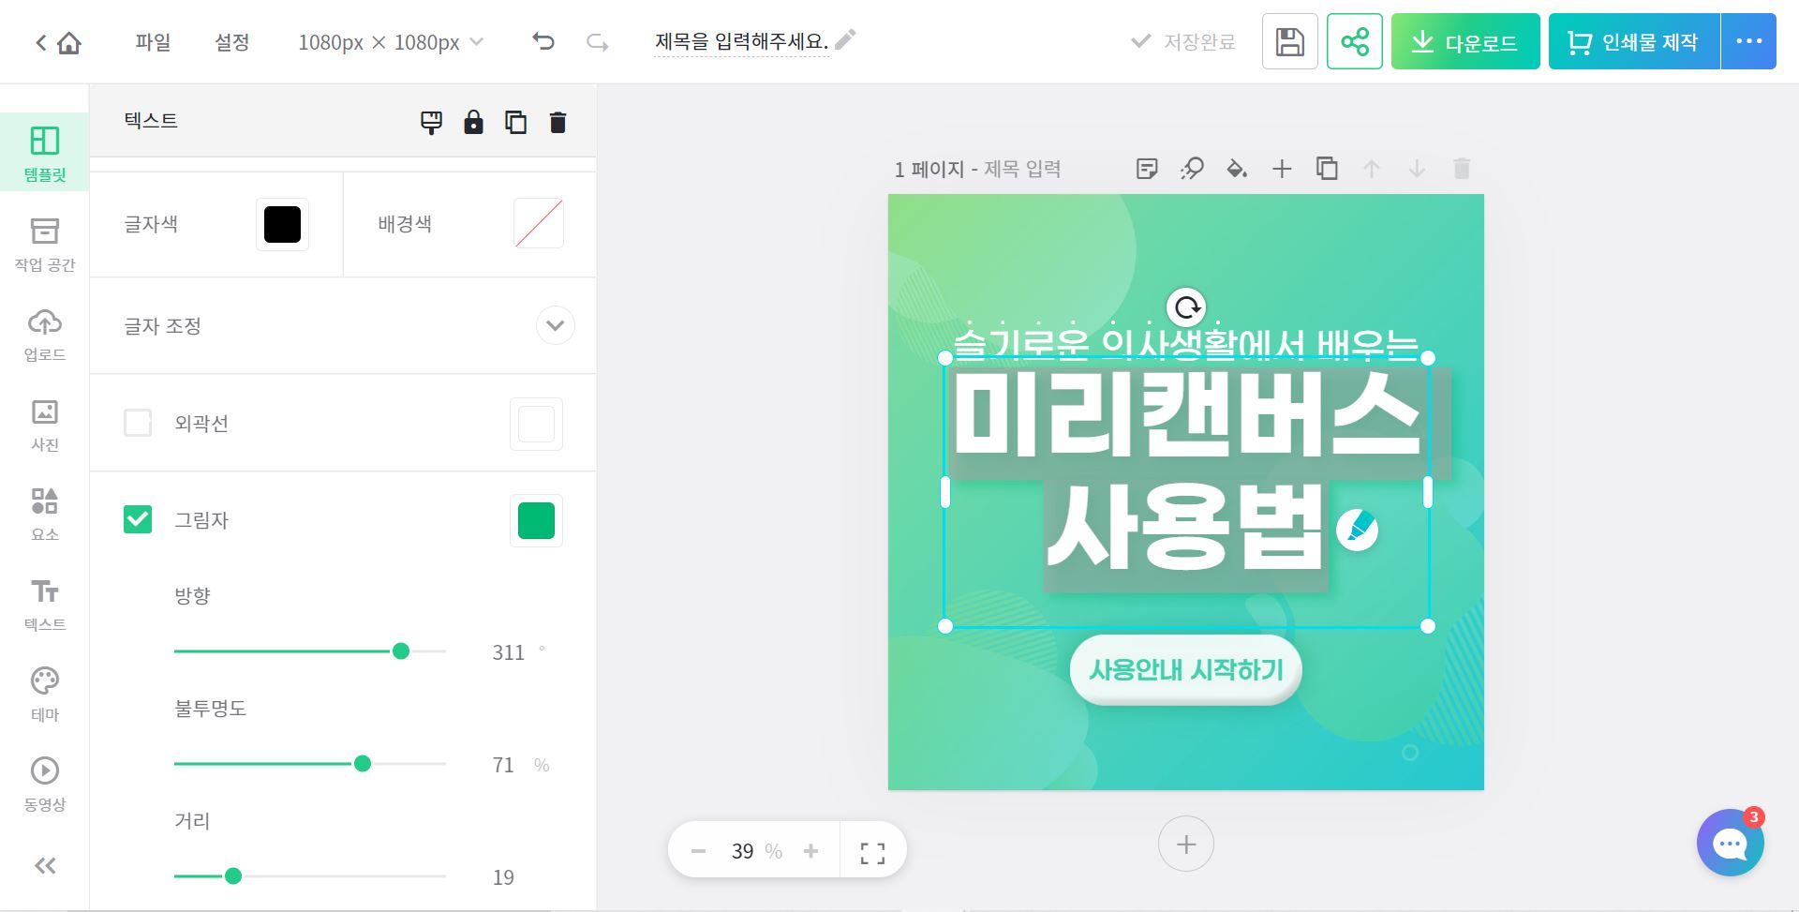Click the 거리 value 19

[503, 877]
